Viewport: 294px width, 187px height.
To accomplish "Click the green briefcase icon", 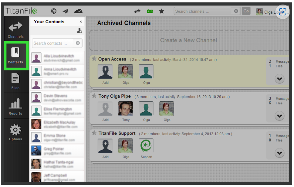I will pos(150,11).
